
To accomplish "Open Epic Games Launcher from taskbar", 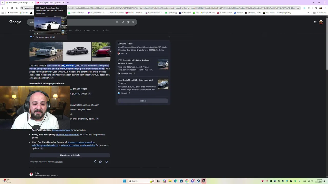I will tap(204, 181).
